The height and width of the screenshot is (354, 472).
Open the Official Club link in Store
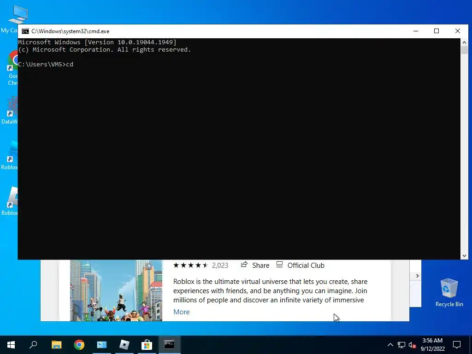coord(301,265)
